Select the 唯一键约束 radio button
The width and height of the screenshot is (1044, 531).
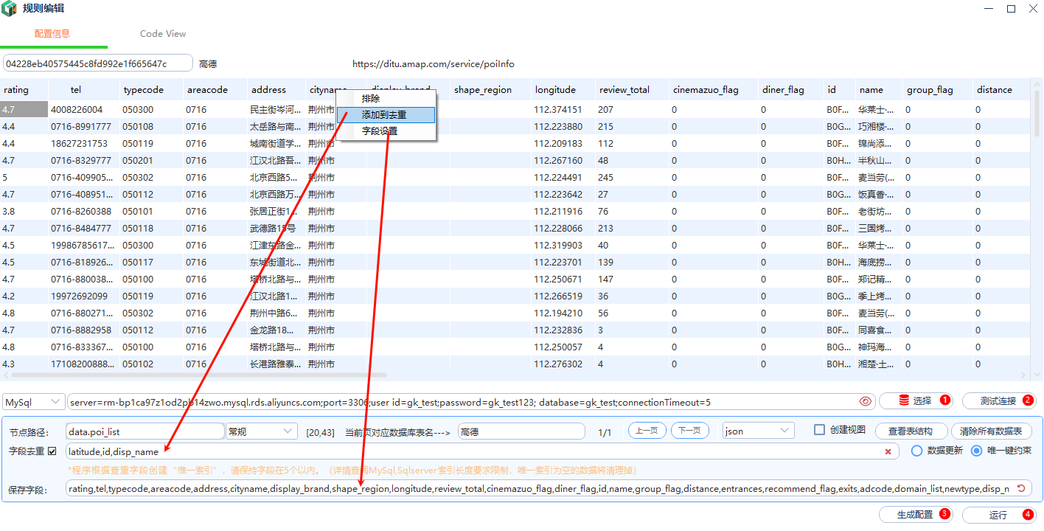click(x=977, y=451)
